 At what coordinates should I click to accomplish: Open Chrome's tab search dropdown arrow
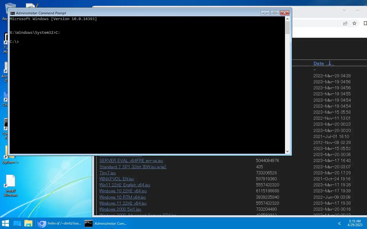(x=344, y=10)
